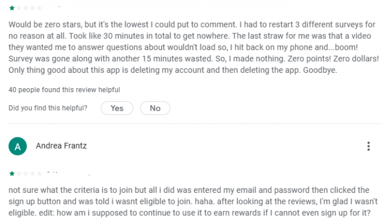Open the three-dot menu on Andrea Frantz's review

[x=368, y=146]
